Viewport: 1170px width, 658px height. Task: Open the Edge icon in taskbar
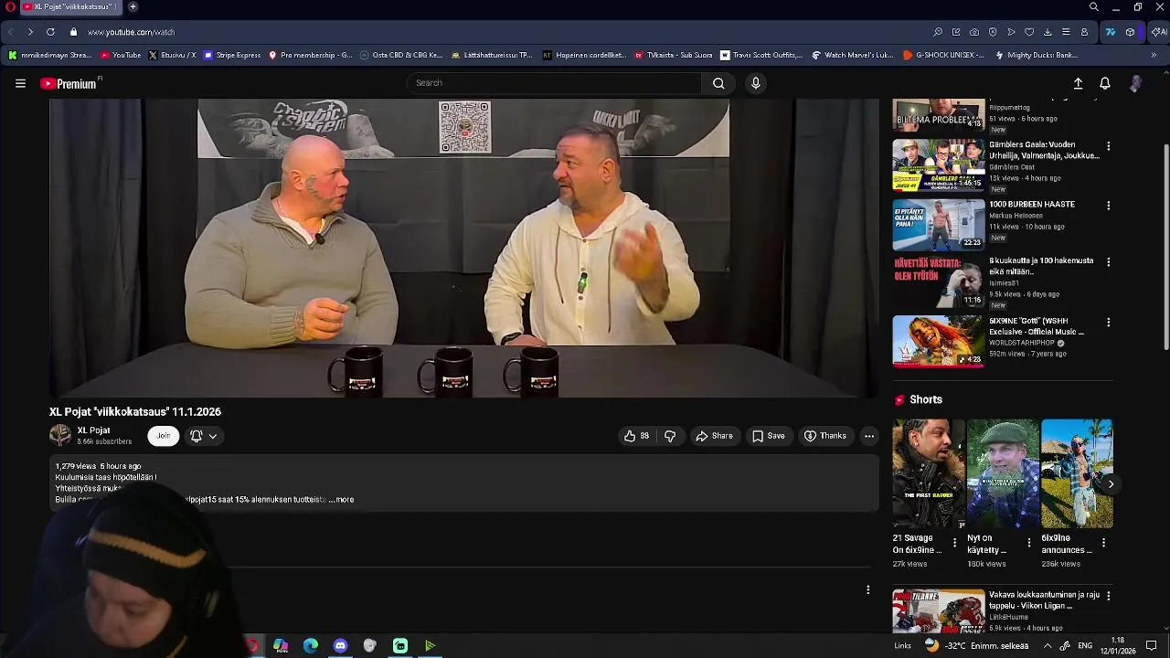coord(311,646)
